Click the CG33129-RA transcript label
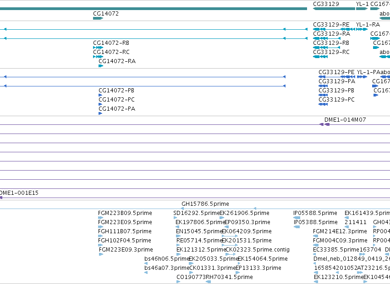The width and height of the screenshot is (390, 284). pyautogui.click(x=331, y=34)
